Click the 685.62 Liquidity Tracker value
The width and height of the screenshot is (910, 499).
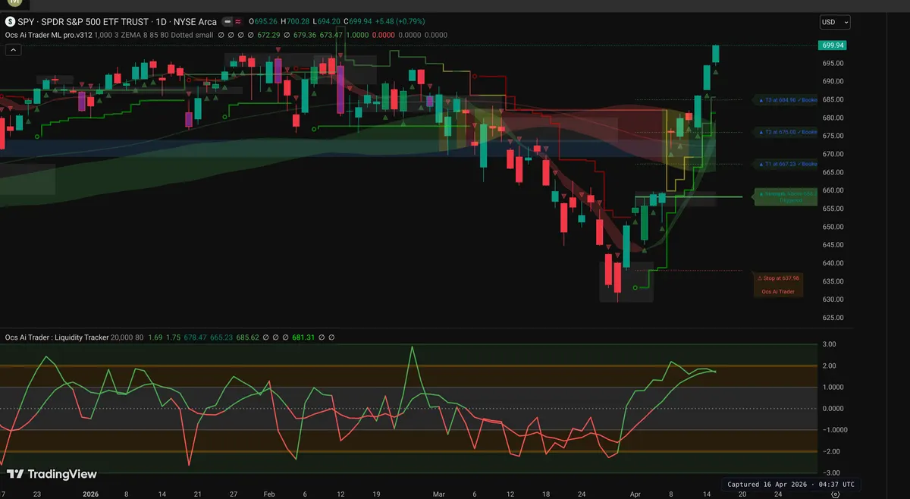(x=249, y=337)
